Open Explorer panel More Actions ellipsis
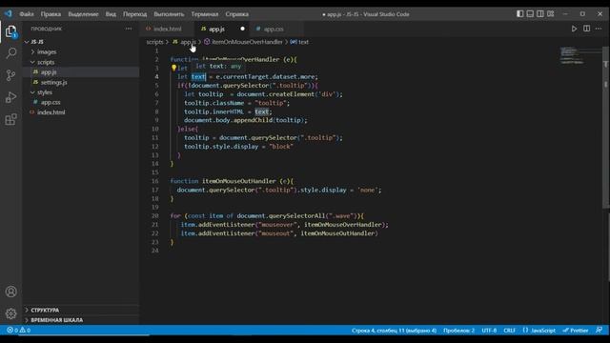The width and height of the screenshot is (610, 343). 129,29
